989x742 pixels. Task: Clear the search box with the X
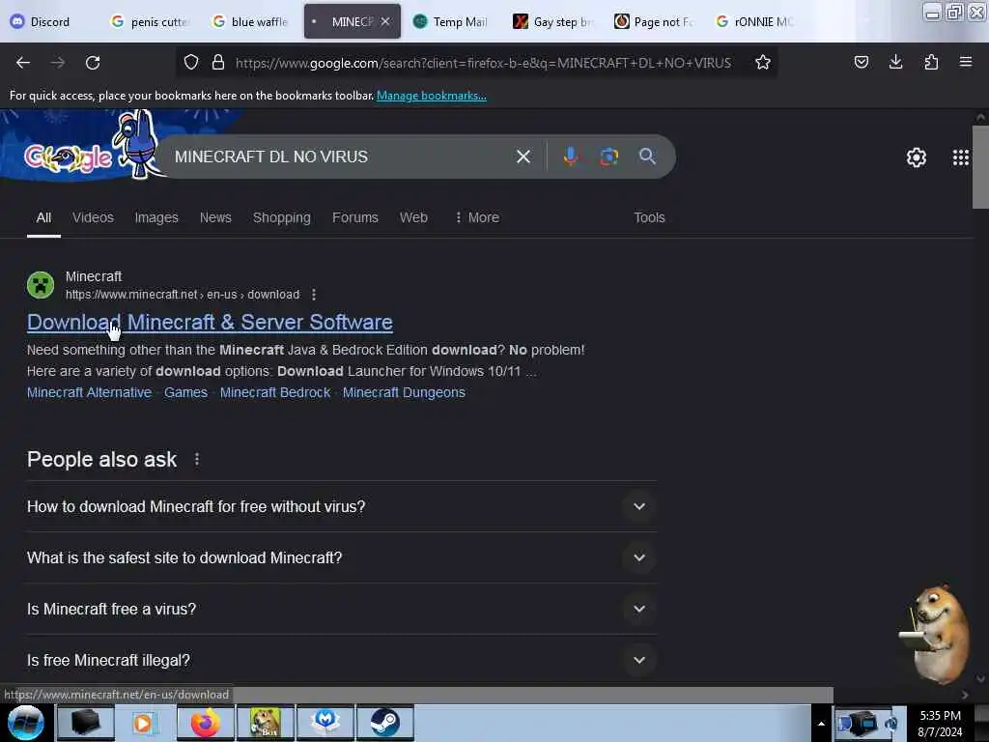click(x=523, y=157)
